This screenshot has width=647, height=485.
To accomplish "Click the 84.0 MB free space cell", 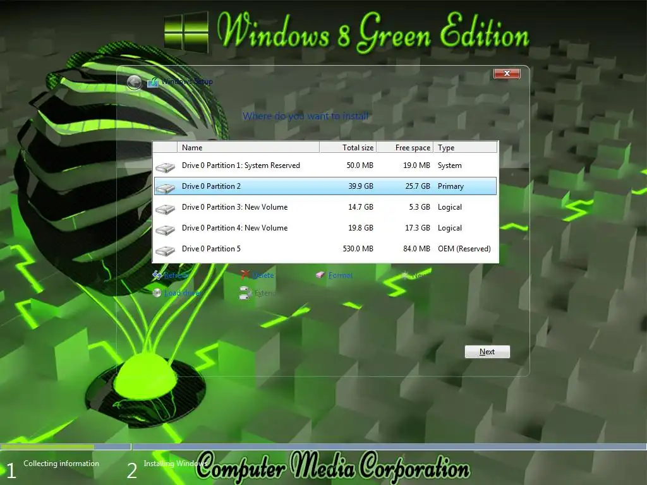I will (x=417, y=249).
